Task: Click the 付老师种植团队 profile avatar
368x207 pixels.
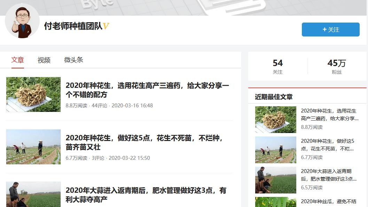Action: [22, 21]
